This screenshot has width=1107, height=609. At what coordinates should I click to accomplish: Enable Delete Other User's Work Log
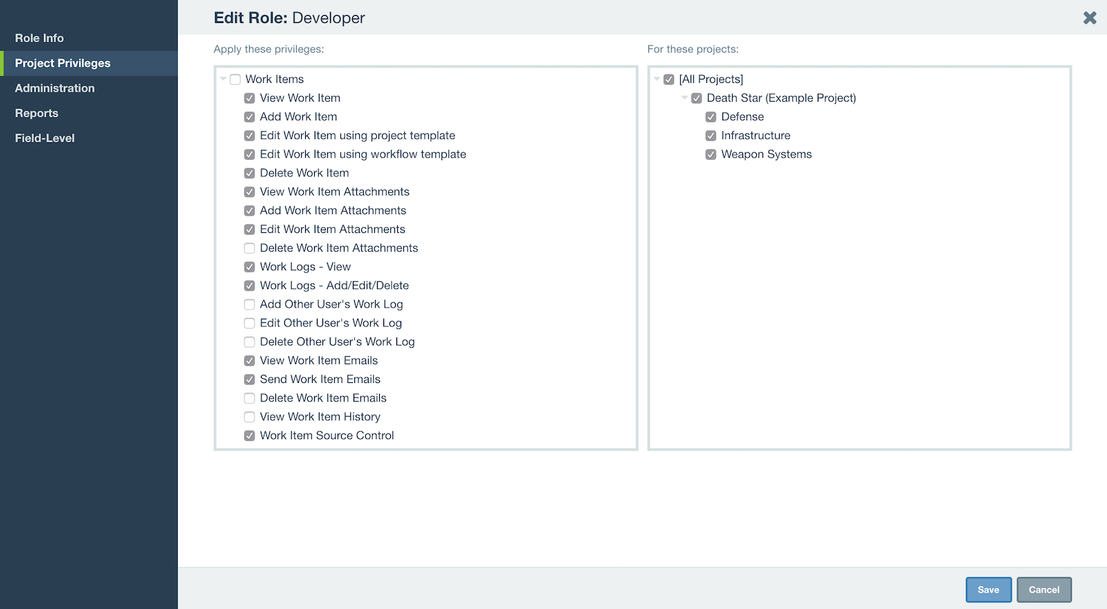pyautogui.click(x=250, y=341)
